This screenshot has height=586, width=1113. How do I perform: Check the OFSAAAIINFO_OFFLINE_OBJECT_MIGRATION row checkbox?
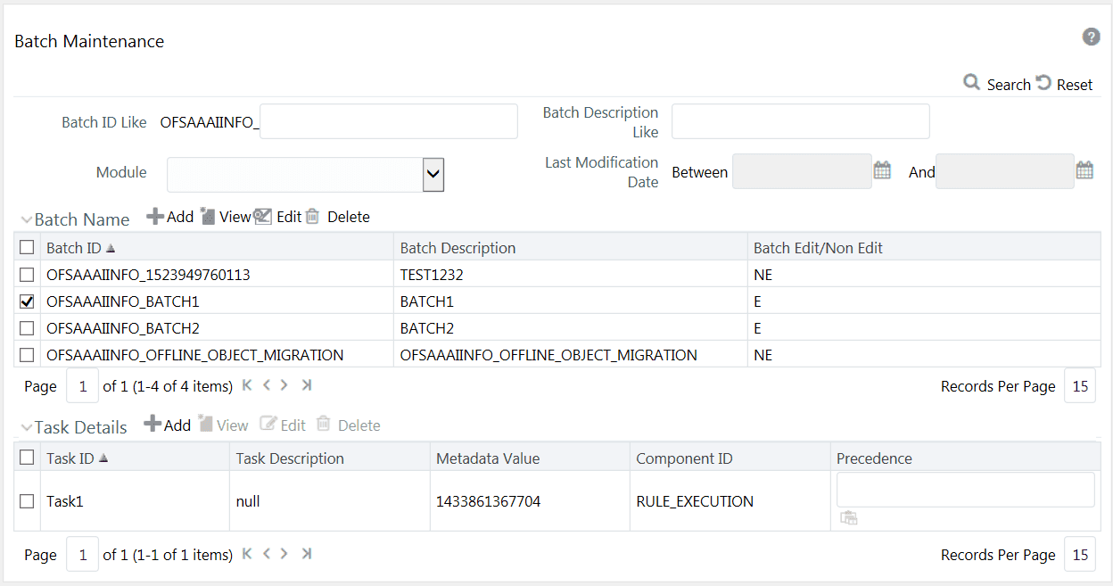27,355
